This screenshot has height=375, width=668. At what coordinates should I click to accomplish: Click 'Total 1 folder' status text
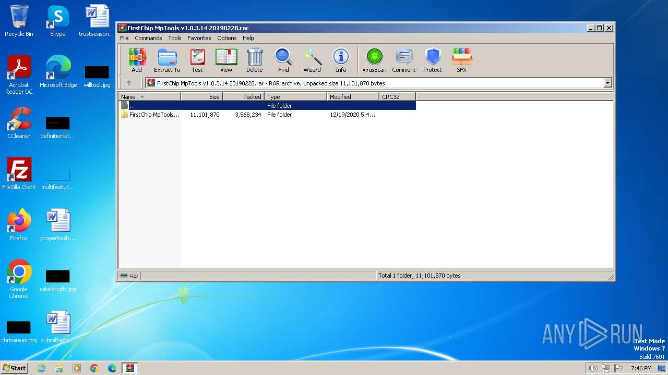click(x=420, y=276)
